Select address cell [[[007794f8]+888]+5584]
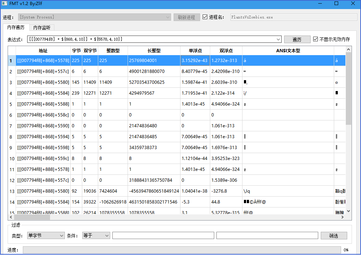361x255 pixels. 43,202
